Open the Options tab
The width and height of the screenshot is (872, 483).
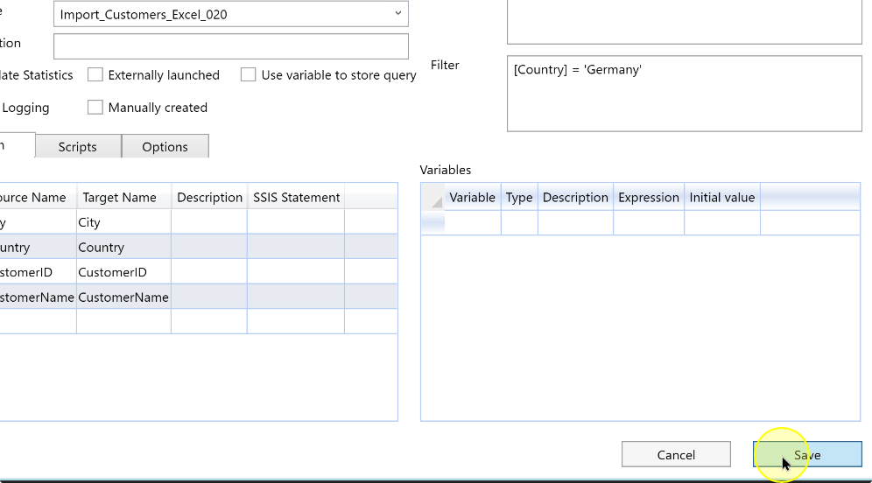165,147
